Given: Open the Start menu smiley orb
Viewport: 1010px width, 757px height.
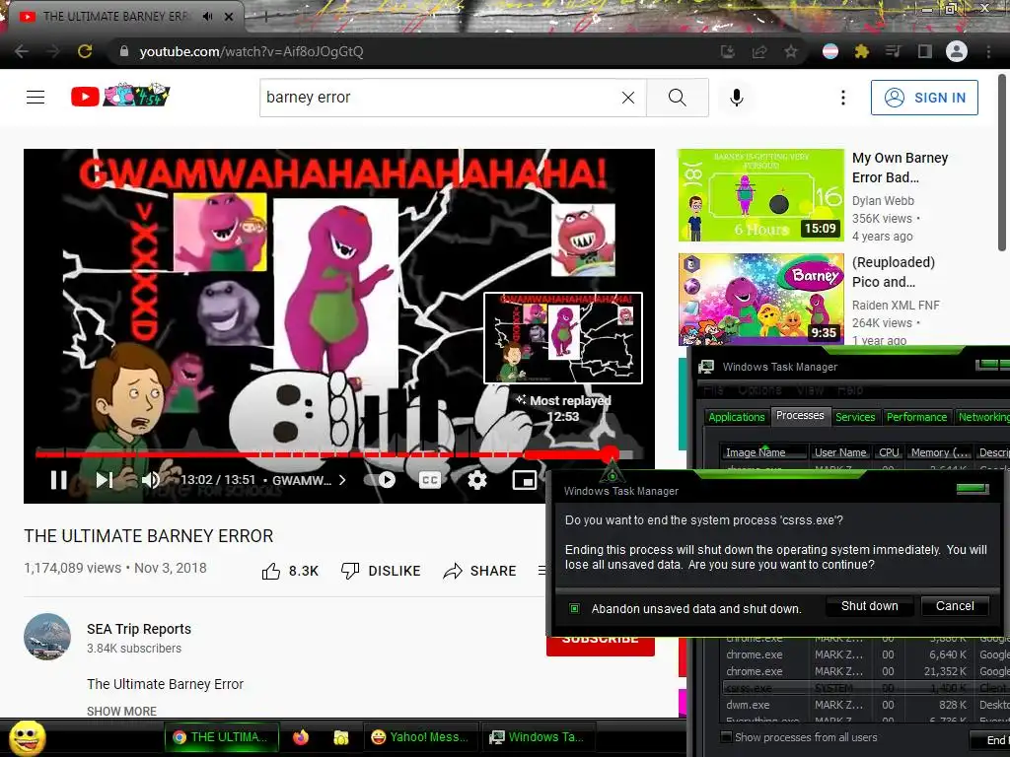Looking at the screenshot, I should pos(27,737).
